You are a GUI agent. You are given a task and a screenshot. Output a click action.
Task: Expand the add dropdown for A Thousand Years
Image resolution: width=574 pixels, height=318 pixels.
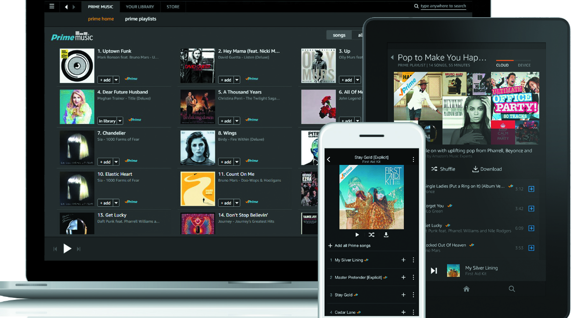237,121
